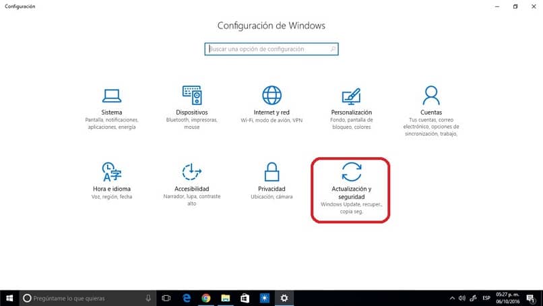Open File Explorer from the taskbar
Viewport: 543px width, 306px height.
point(226,298)
